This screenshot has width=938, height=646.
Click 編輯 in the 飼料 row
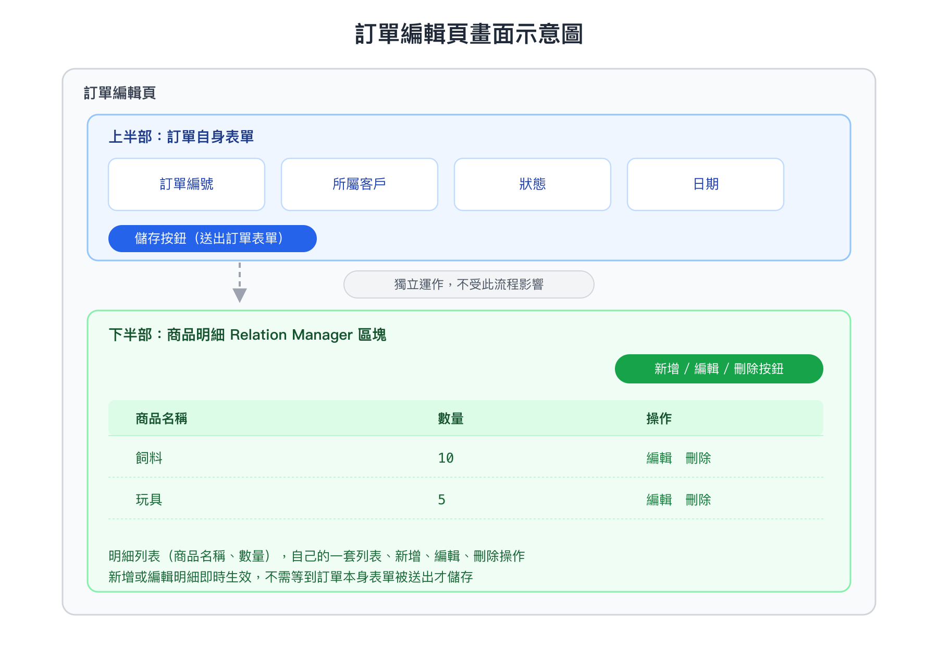(x=659, y=458)
